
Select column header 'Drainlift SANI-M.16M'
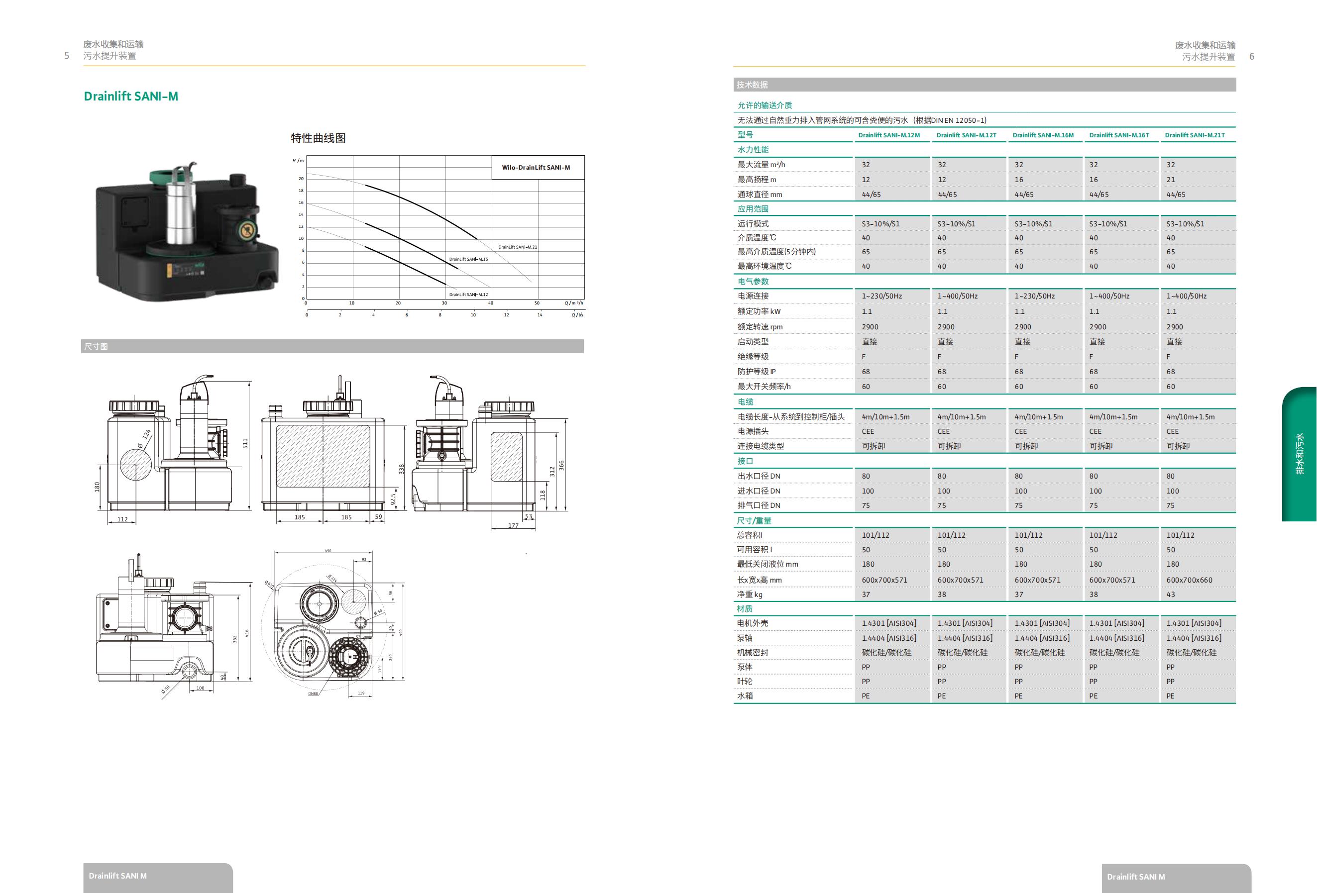click(x=1043, y=135)
